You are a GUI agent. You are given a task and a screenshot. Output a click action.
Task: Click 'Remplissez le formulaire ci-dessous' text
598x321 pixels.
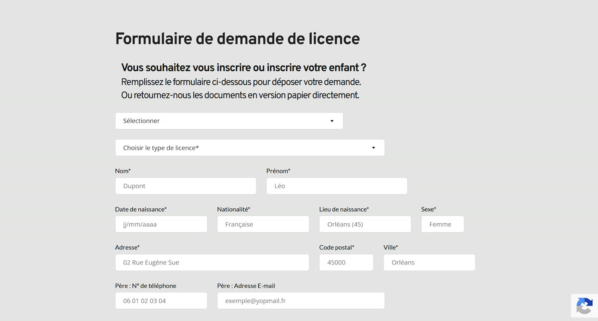241,82
